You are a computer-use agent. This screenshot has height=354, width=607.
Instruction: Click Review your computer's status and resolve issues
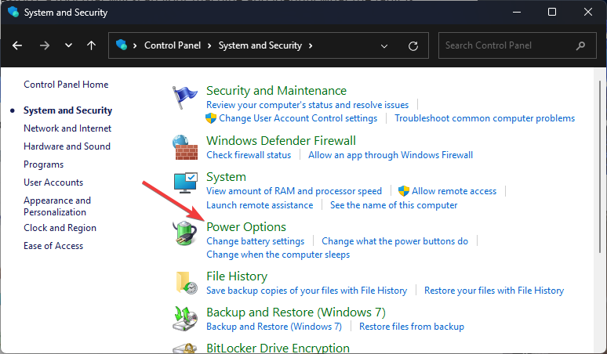[307, 105]
